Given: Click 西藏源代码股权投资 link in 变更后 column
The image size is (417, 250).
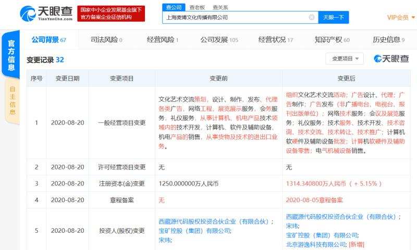Looking at the screenshot, I should (341, 216).
